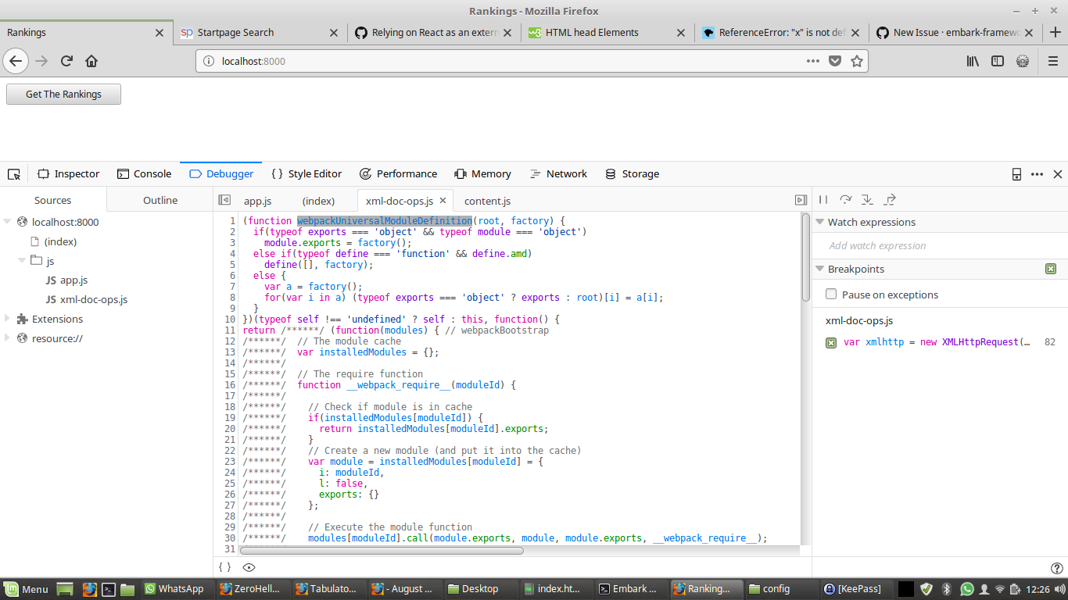Open the content.js source tab
Screen dimensions: 1068x600
[486, 201]
